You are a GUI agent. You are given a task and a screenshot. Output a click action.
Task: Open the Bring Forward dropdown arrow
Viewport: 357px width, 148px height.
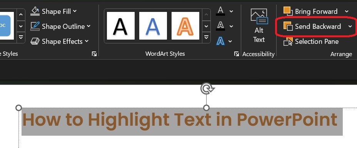347,12
